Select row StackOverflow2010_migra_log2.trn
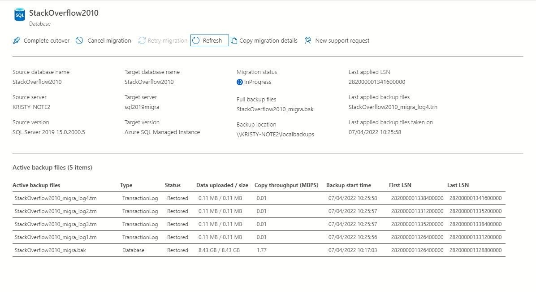This screenshot has width=536, height=292. tap(259, 211)
